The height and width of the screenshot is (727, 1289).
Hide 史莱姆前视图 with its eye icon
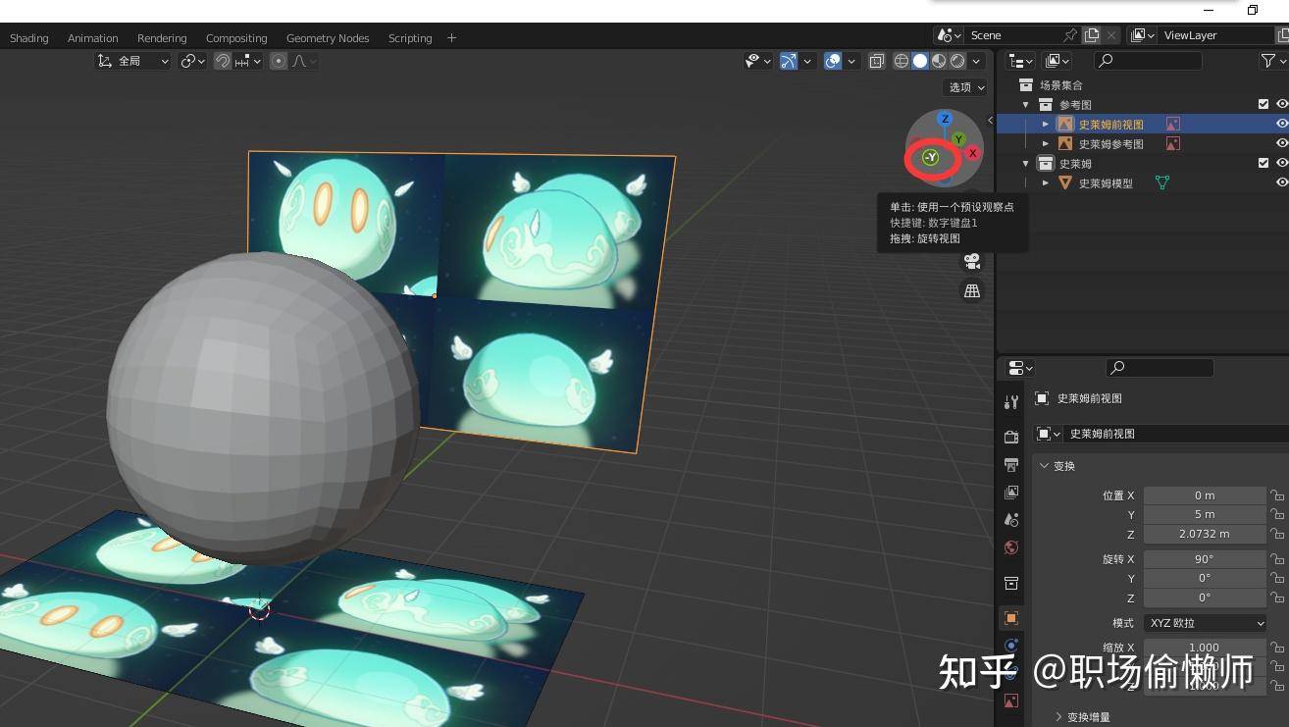pyautogui.click(x=1281, y=125)
